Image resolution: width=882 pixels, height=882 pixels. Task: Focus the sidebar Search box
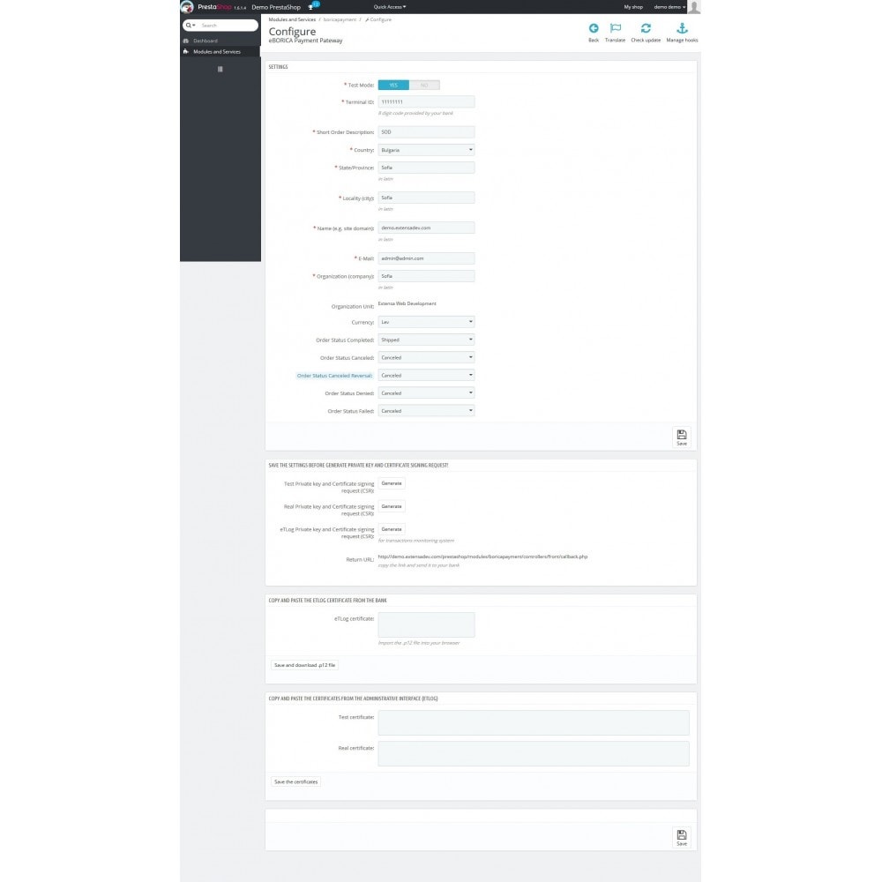pyautogui.click(x=228, y=26)
